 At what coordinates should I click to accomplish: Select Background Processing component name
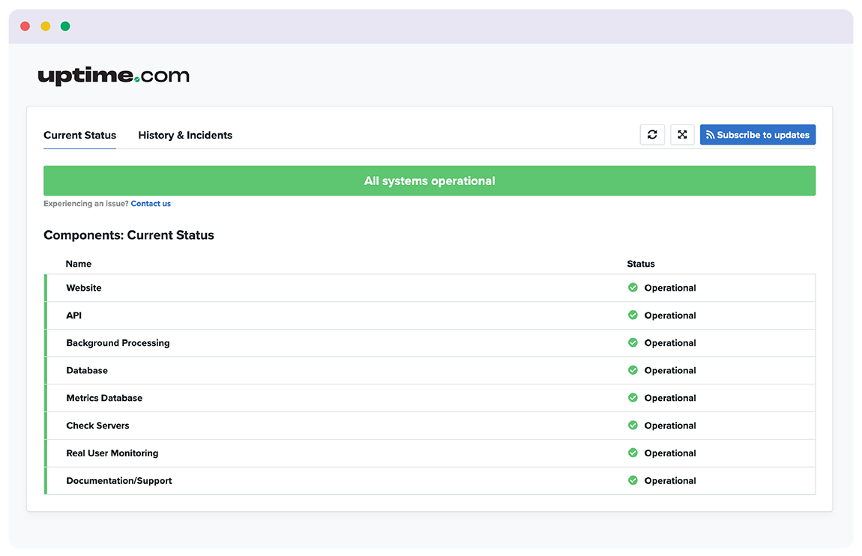click(118, 343)
